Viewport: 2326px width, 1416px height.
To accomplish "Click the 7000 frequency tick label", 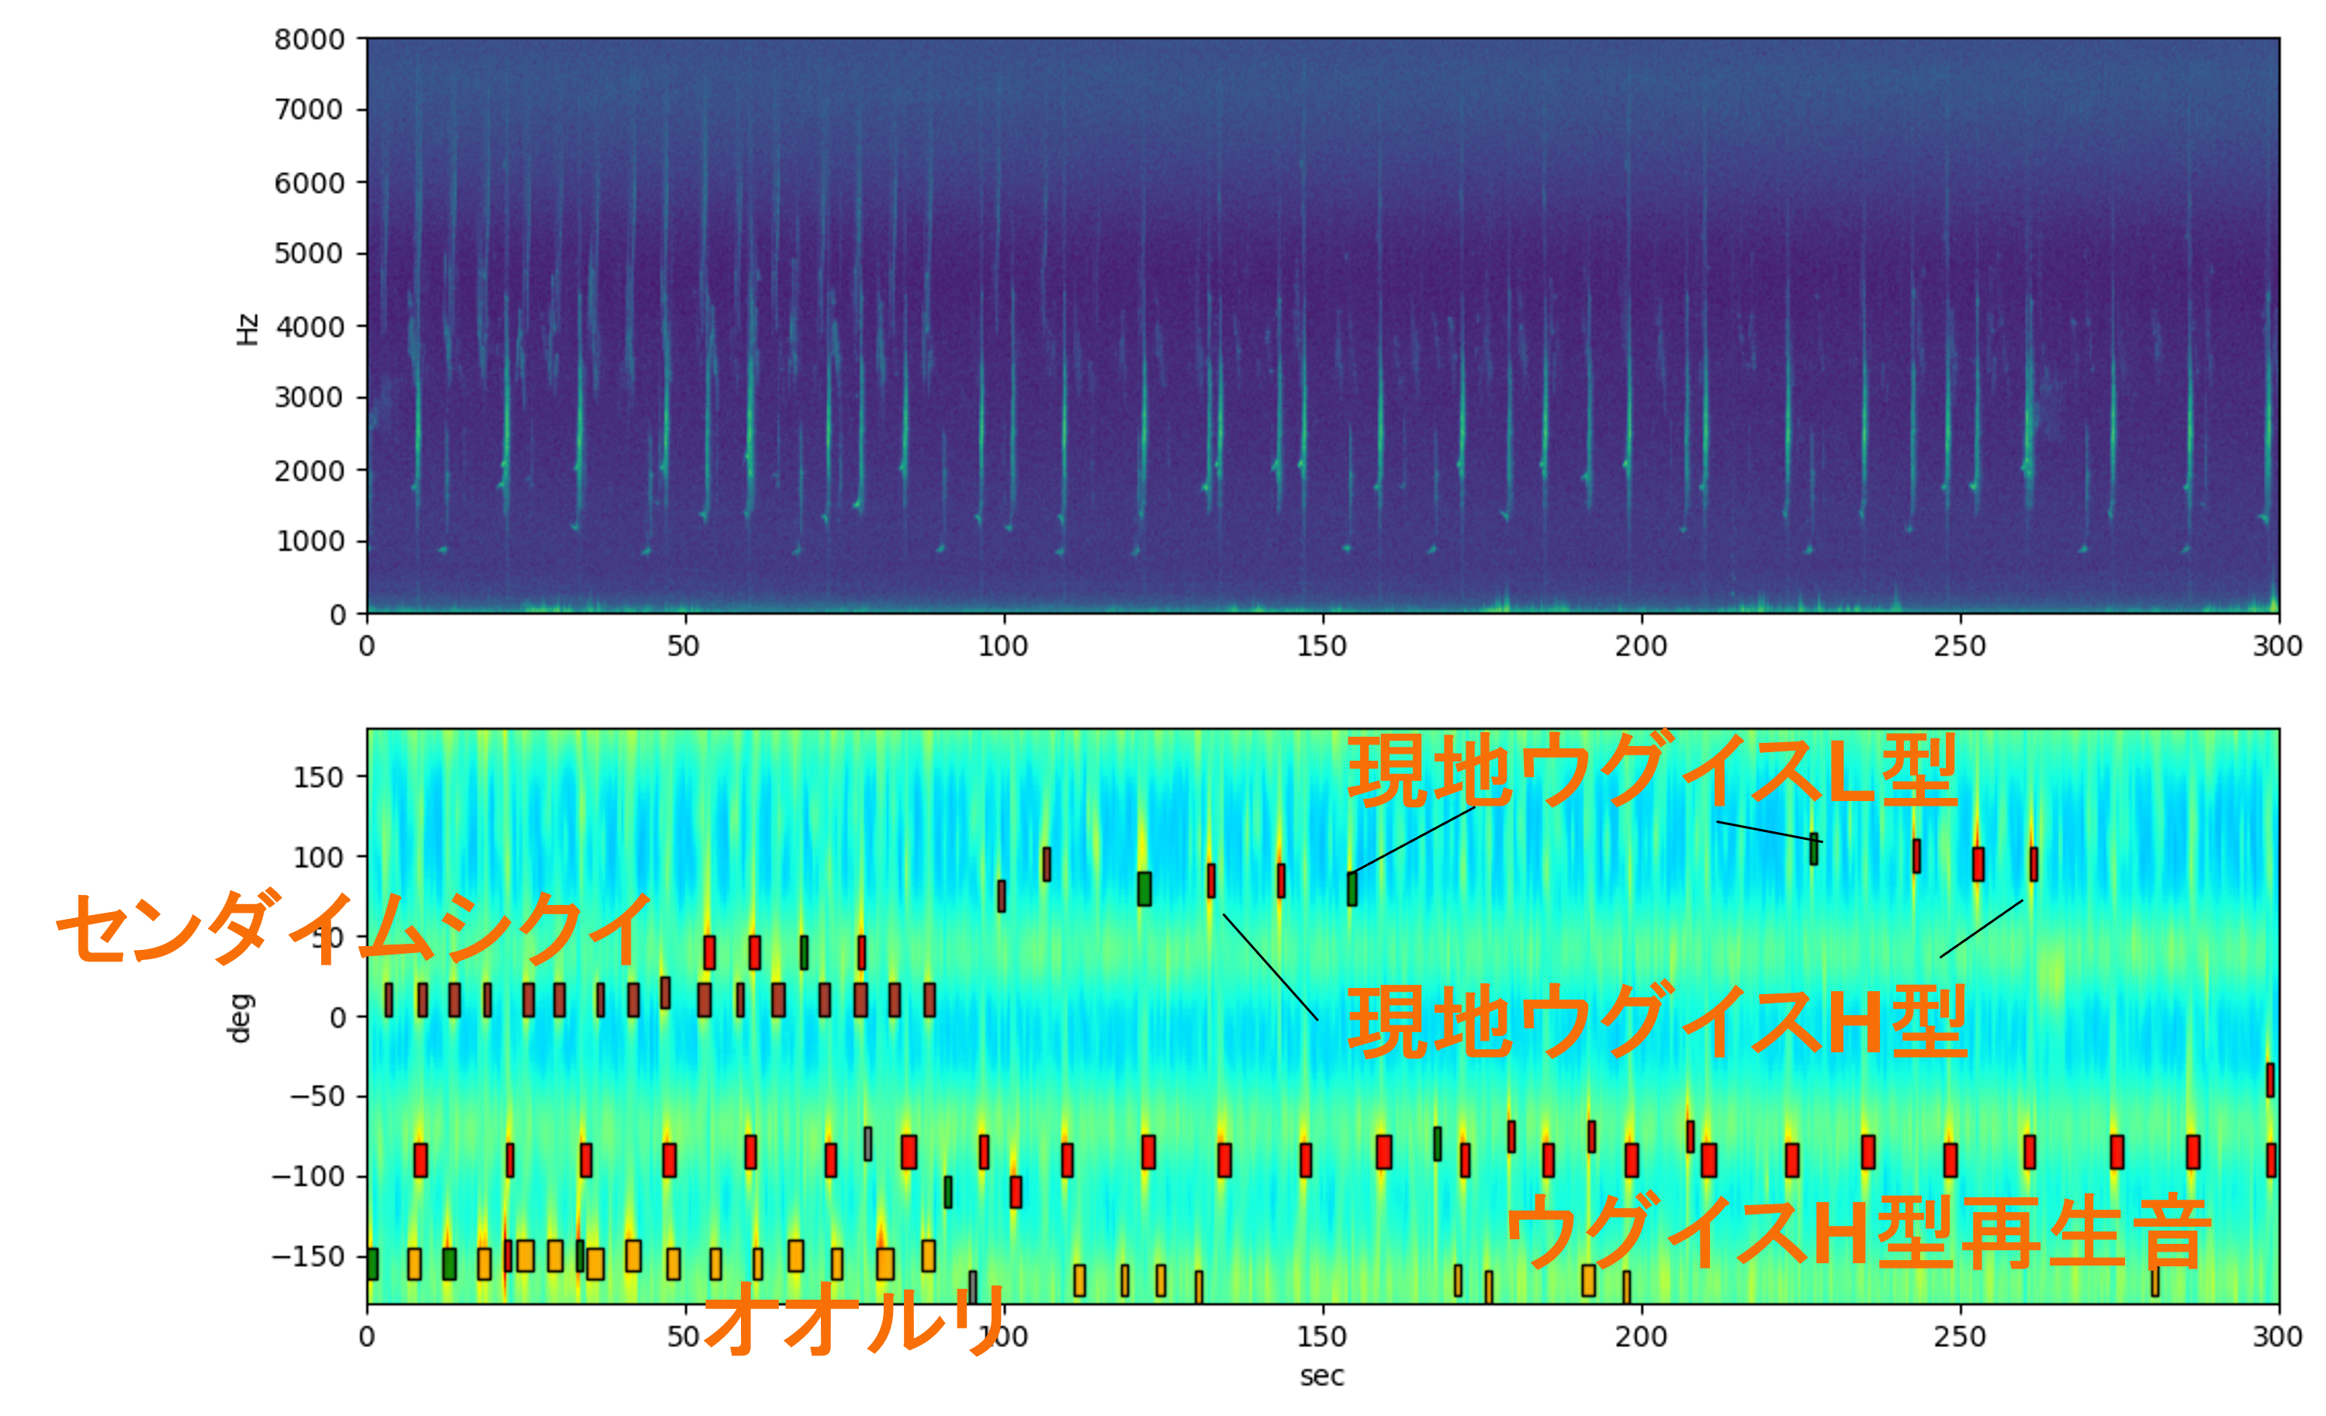I will [310, 109].
